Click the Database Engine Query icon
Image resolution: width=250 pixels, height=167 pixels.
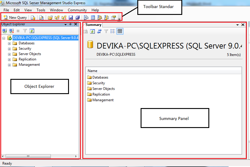33,18
